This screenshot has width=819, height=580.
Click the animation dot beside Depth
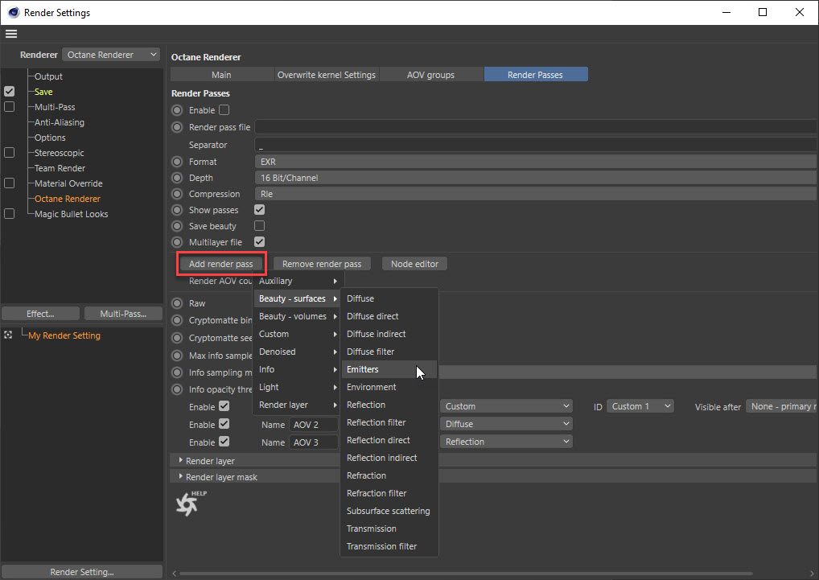(x=177, y=178)
